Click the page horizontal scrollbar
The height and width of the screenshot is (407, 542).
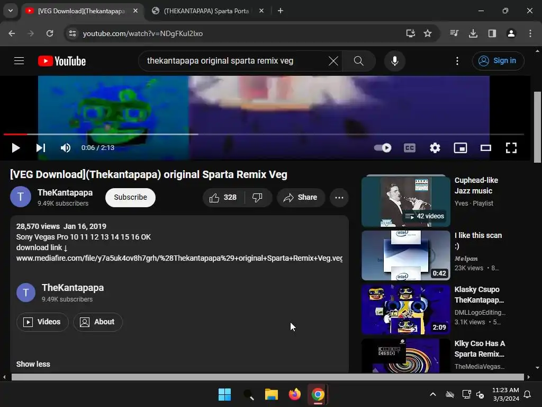pos(267,377)
